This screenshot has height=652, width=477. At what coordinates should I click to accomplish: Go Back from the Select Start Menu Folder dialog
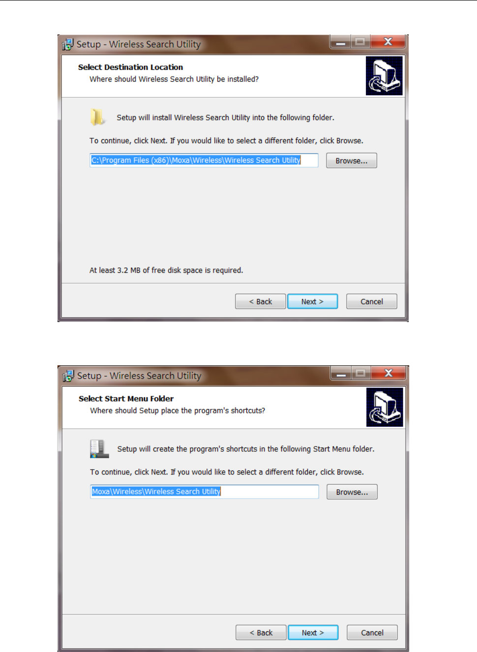click(x=261, y=633)
